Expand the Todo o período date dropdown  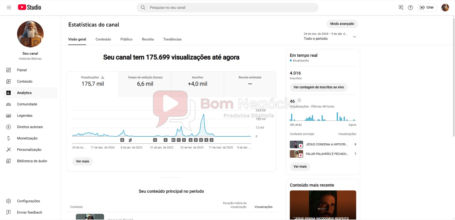click(x=330, y=36)
